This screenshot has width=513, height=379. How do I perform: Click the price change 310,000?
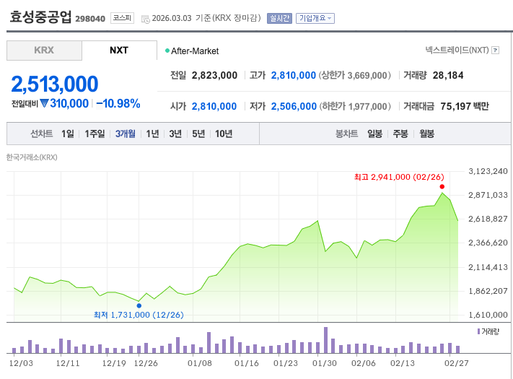69,104
